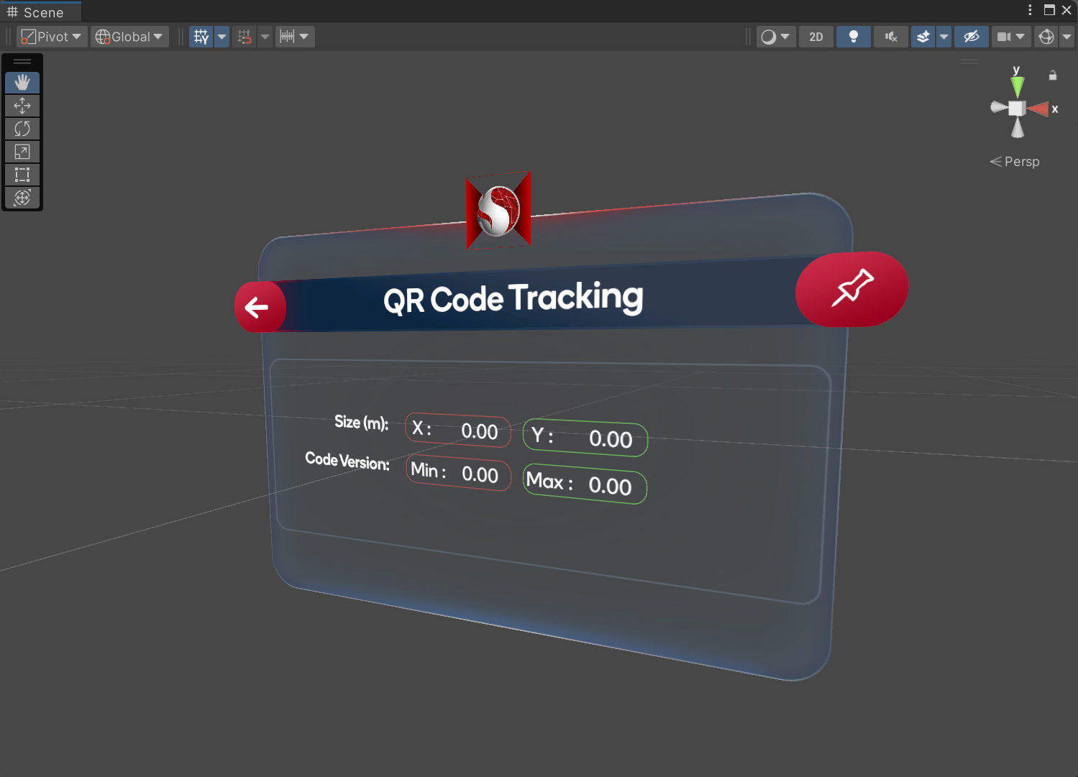Open the Pivot handle position dropdown

pos(51,37)
